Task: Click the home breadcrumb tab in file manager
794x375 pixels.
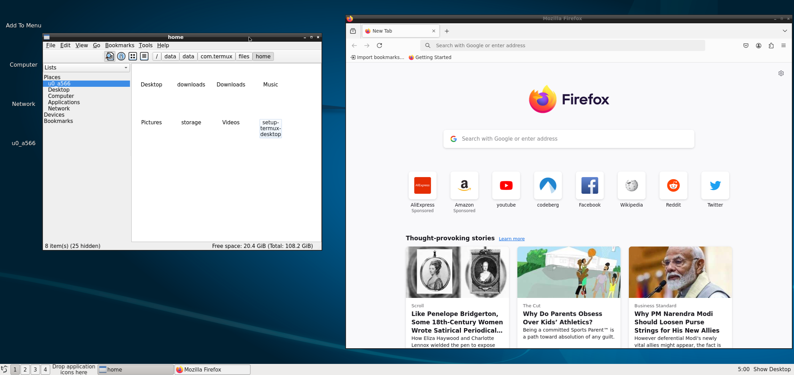Action: point(263,56)
